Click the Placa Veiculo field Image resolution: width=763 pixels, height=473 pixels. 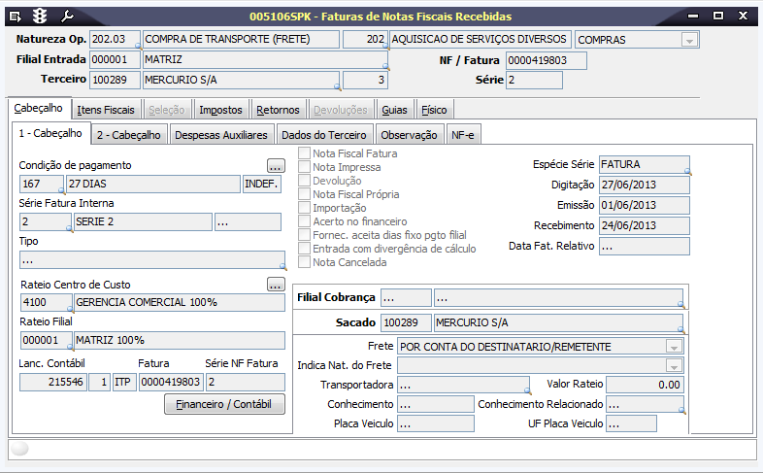(x=435, y=423)
